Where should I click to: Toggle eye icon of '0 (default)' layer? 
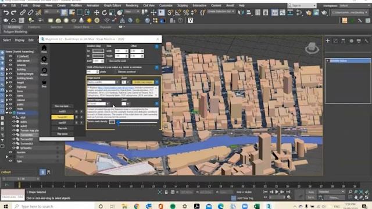click(10, 56)
